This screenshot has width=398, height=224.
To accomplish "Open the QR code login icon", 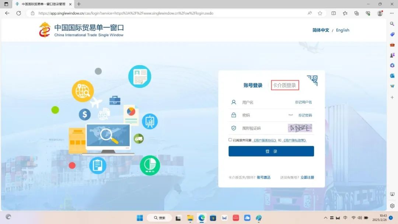I will coord(312,80).
